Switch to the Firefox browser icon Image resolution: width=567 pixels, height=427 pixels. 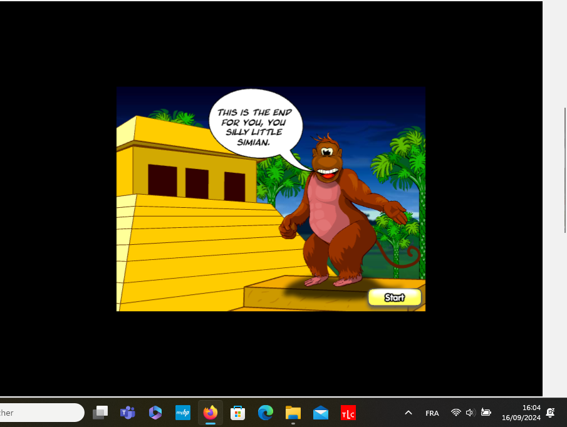coord(211,413)
